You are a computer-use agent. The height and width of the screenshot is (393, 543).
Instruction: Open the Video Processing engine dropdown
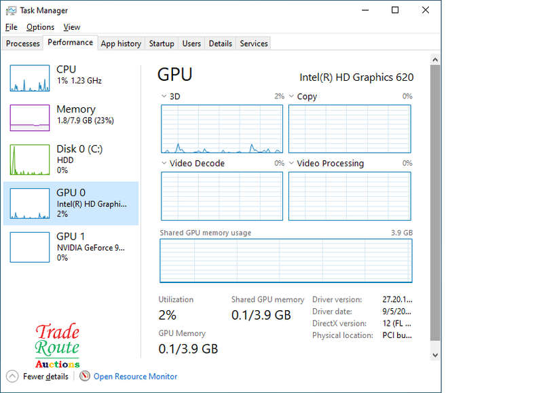pos(292,163)
